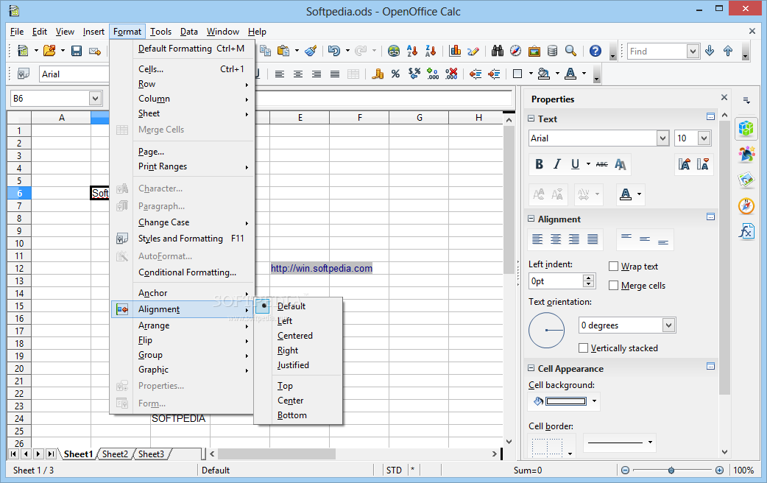Click Italic in Properties sidebar
Image resolution: width=767 pixels, height=483 pixels.
tap(557, 164)
